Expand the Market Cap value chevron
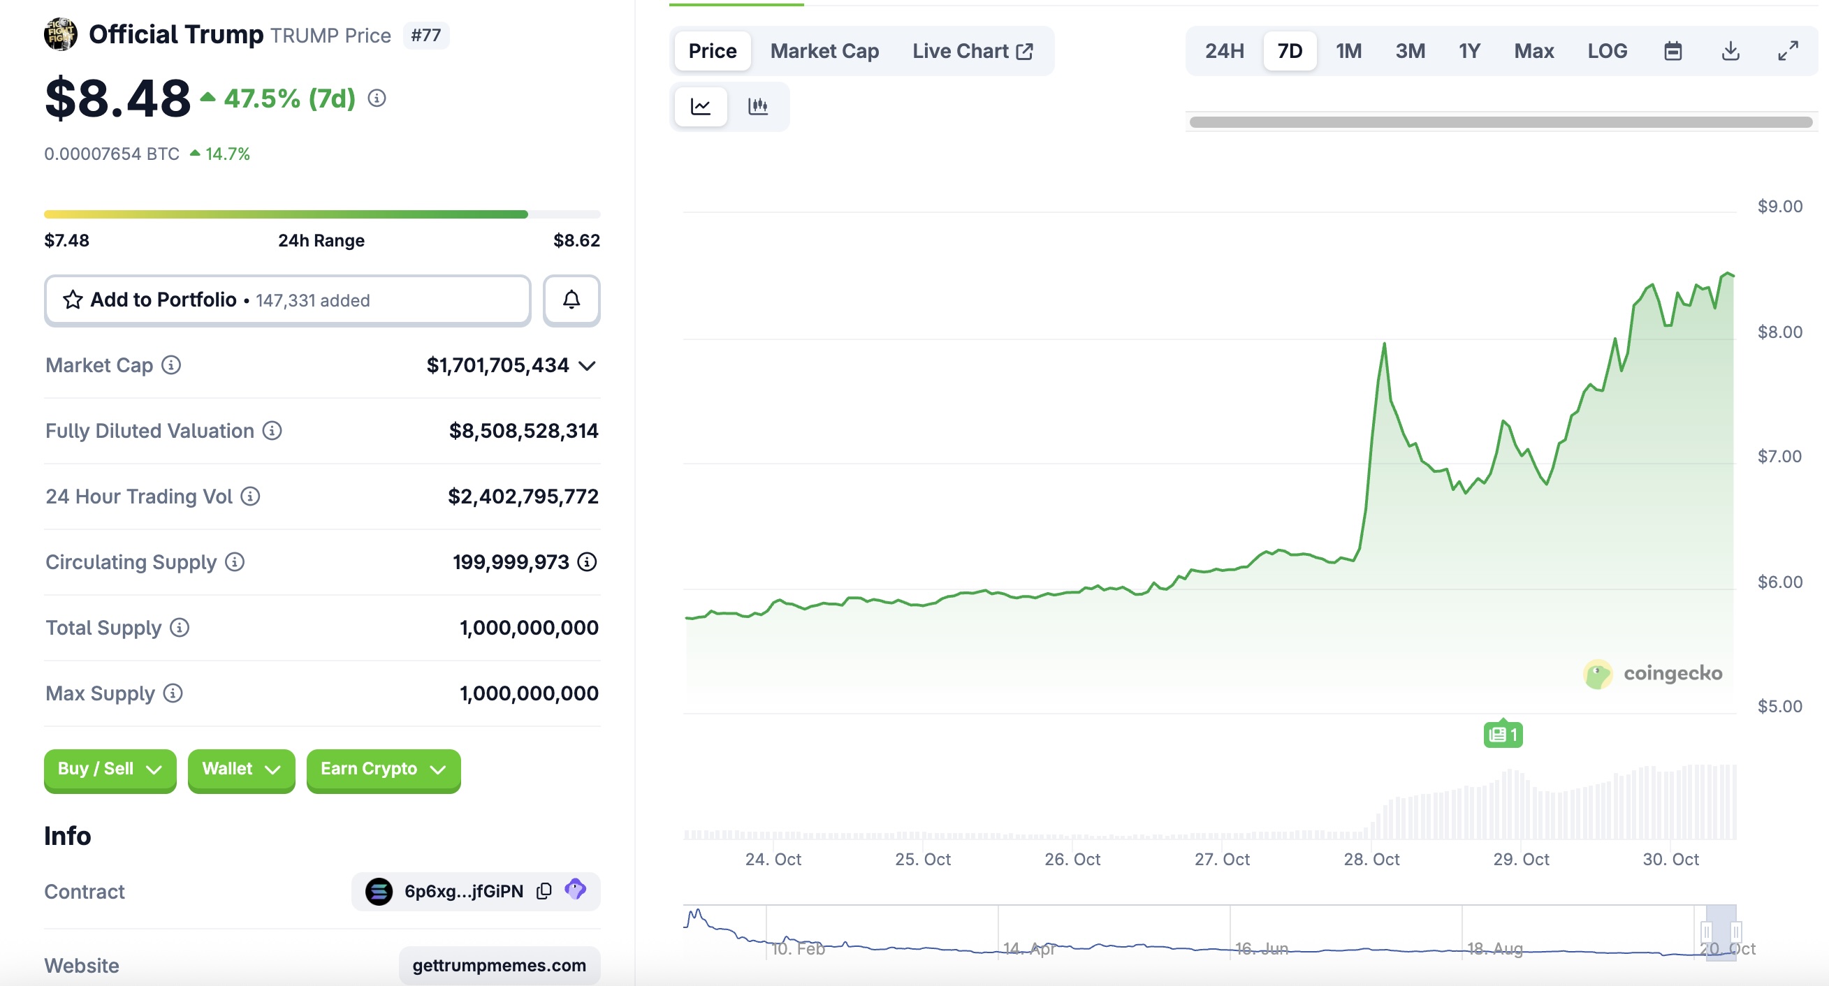 (586, 367)
